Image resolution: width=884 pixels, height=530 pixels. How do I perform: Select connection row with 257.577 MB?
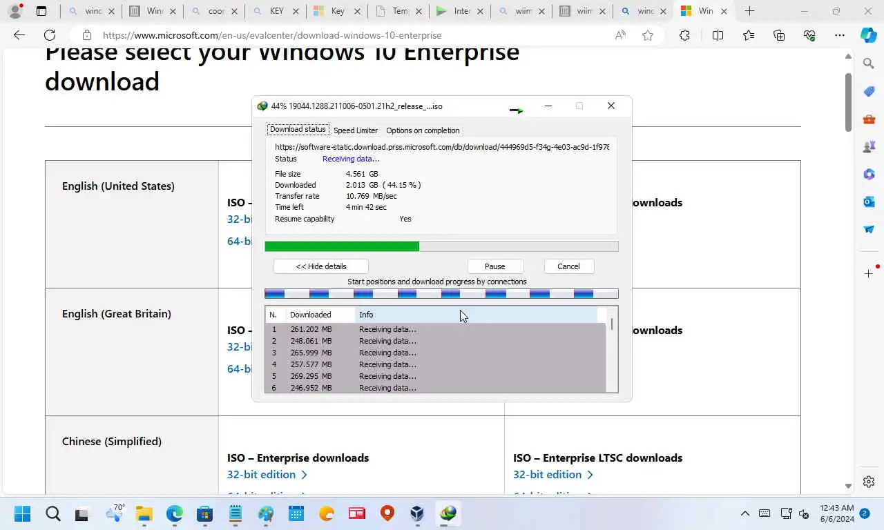435,364
